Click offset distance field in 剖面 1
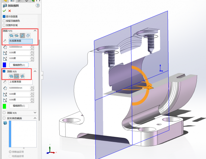This screenshot has width=206, height=159. click(x=20, y=47)
